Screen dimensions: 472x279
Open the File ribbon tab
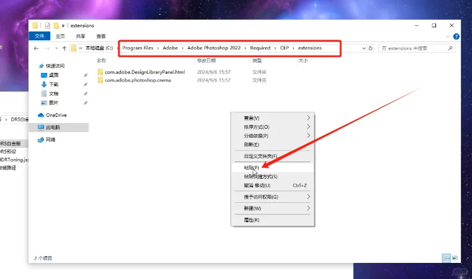point(40,36)
